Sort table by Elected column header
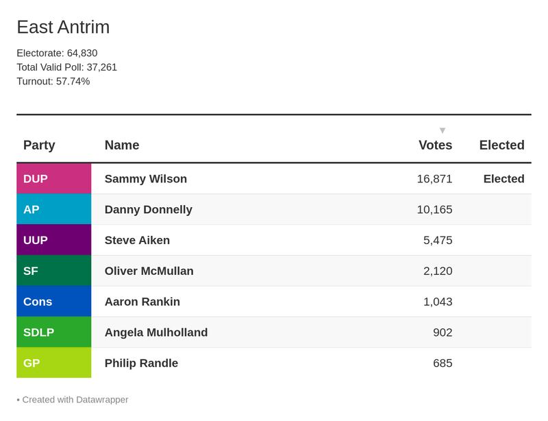 [501, 145]
